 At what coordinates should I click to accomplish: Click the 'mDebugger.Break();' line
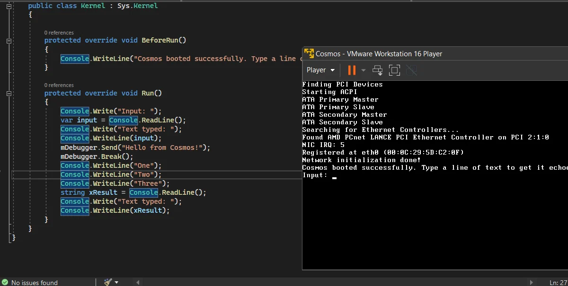tap(97, 156)
